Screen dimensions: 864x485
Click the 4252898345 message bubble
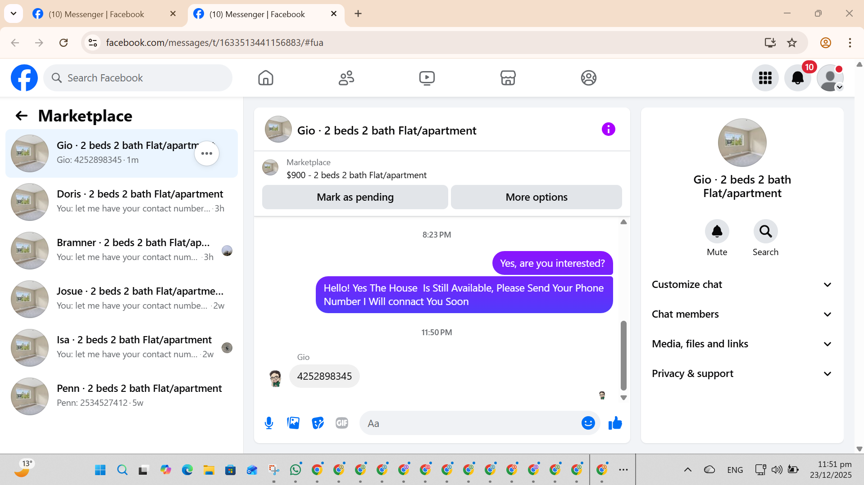324,376
